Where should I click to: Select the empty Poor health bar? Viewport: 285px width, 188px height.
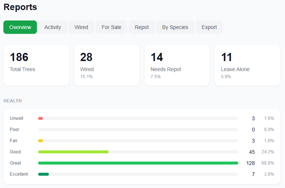pyautogui.click(x=138, y=130)
